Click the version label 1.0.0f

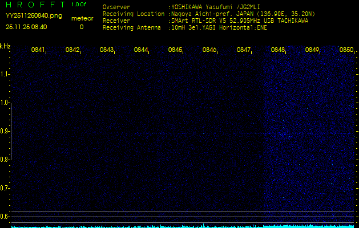[x=79, y=5]
